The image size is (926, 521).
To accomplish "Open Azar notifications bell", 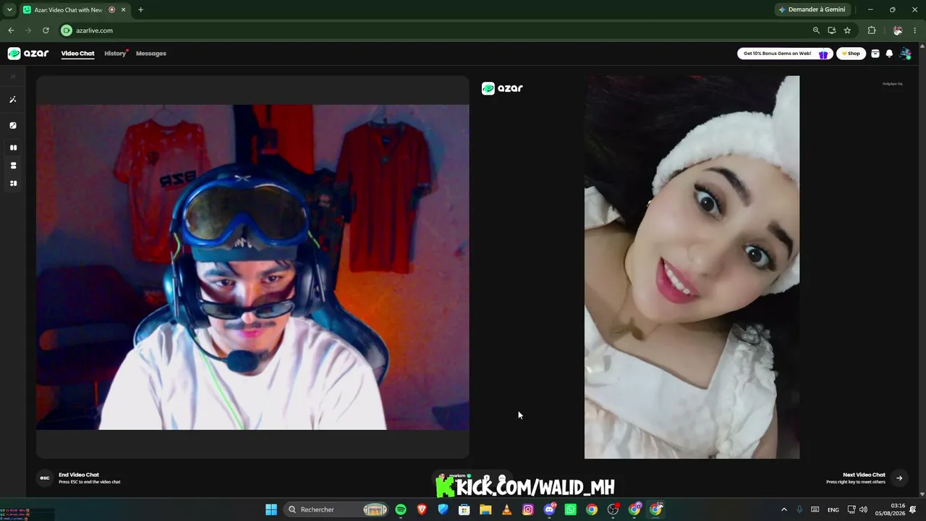I will coord(889,54).
